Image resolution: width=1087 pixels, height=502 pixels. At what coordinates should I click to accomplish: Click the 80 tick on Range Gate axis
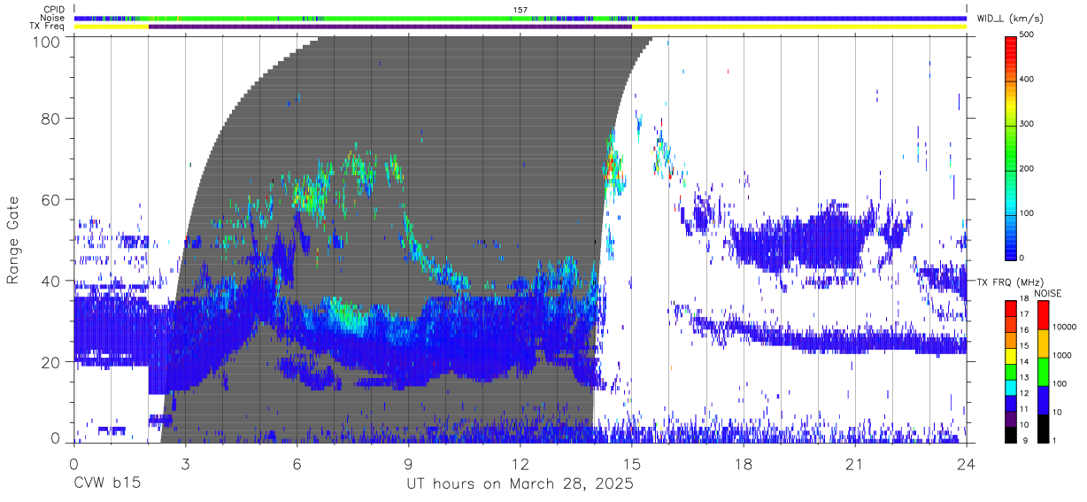pyautogui.click(x=52, y=118)
